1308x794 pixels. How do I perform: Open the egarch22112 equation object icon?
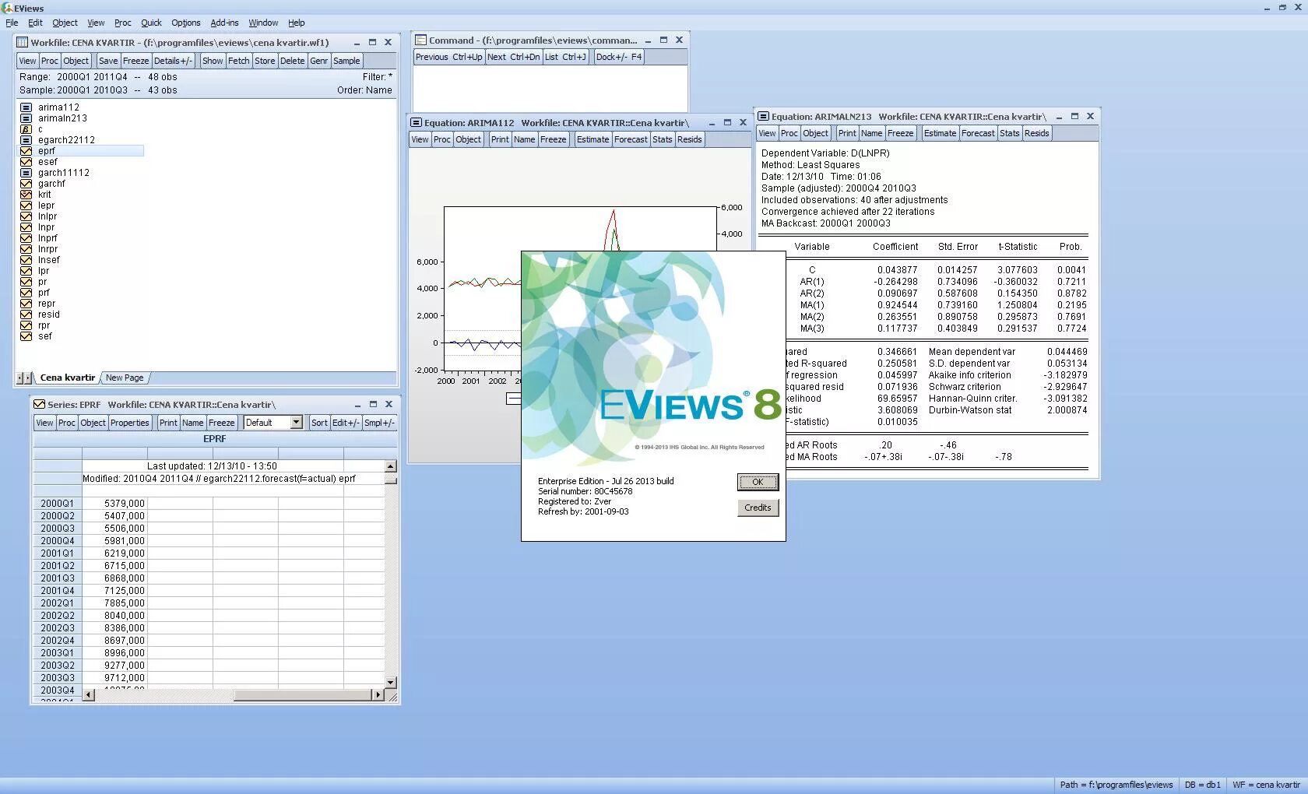(26, 139)
